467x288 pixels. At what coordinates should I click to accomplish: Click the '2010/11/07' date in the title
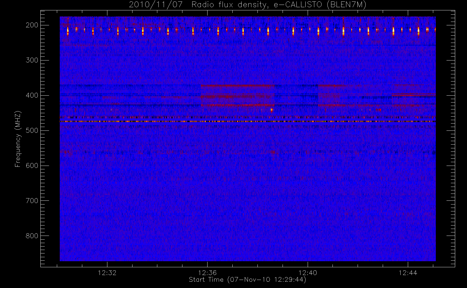point(156,5)
